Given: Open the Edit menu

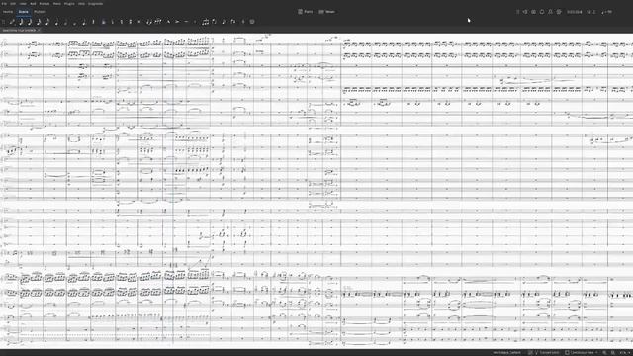Looking at the screenshot, I should click(13, 4).
